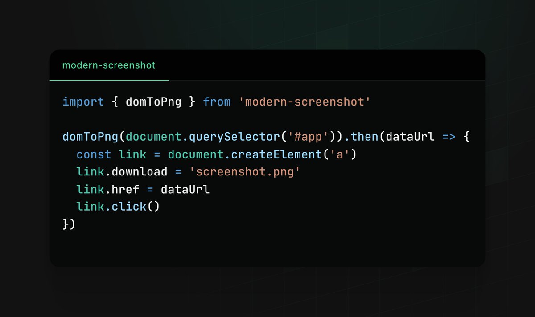The image size is (535, 317).
Task: Click 'click()' in link.click line
Action: (x=136, y=207)
